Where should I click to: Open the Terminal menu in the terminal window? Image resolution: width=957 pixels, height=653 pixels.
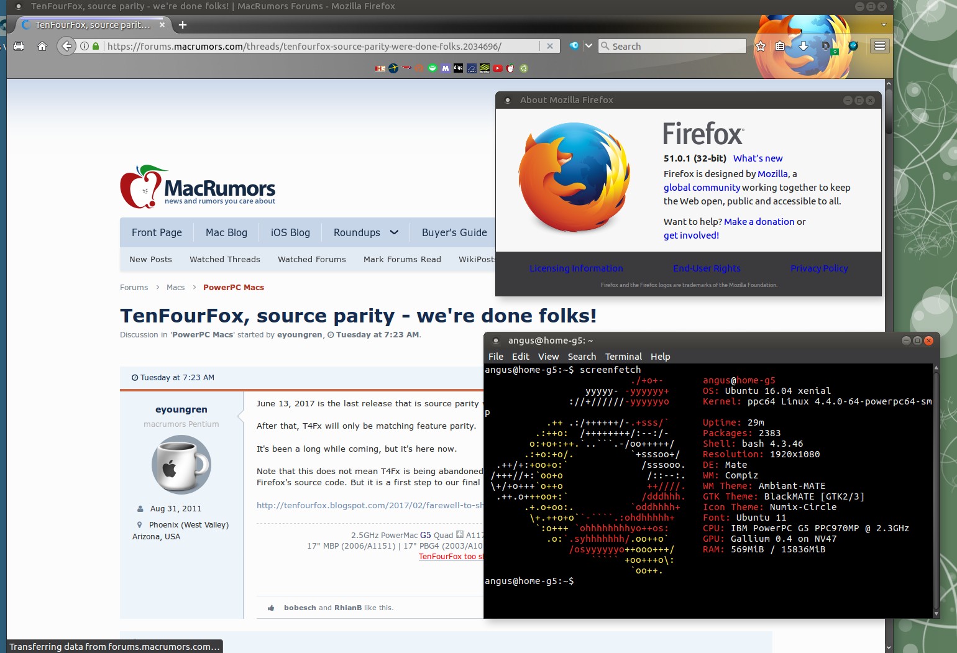[623, 357]
